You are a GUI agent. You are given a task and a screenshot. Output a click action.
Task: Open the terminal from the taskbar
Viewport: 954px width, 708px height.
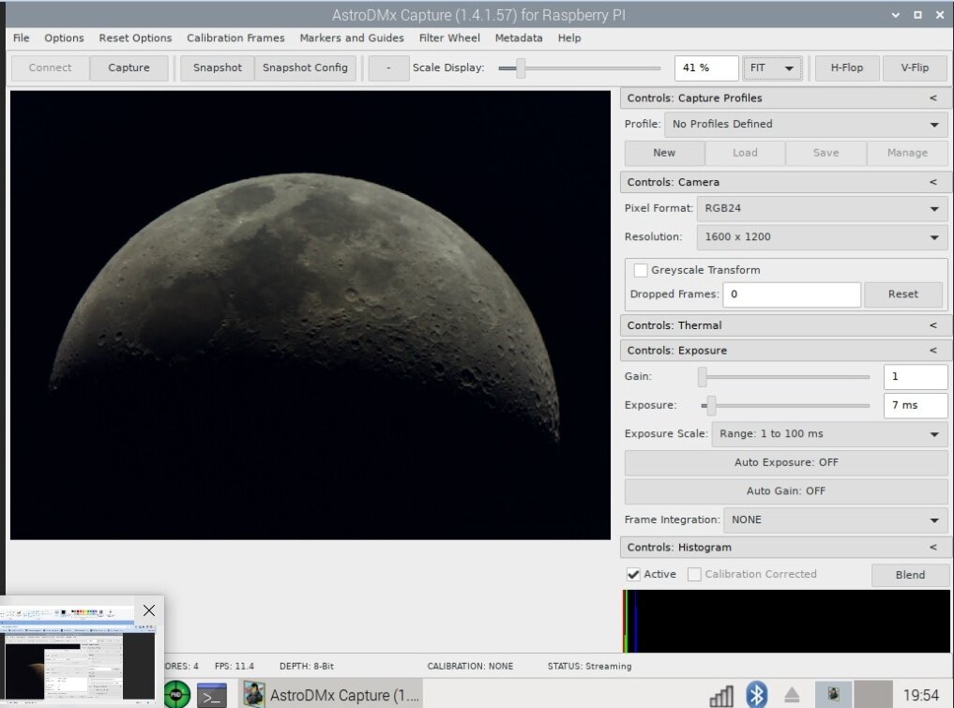211,695
